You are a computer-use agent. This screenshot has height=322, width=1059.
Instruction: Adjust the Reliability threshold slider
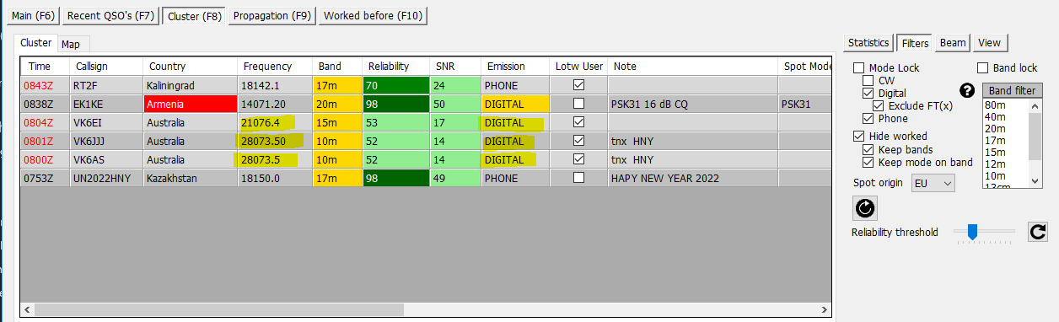972,231
